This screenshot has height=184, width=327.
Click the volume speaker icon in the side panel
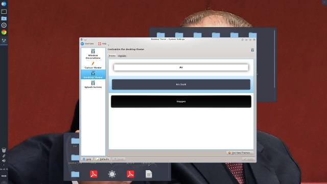tap(4, 160)
